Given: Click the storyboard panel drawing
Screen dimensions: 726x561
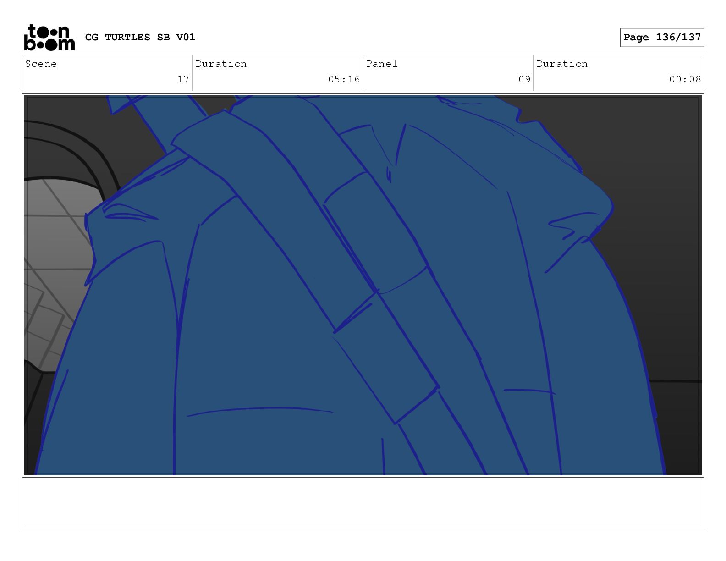Looking at the screenshot, I should pos(363,285).
